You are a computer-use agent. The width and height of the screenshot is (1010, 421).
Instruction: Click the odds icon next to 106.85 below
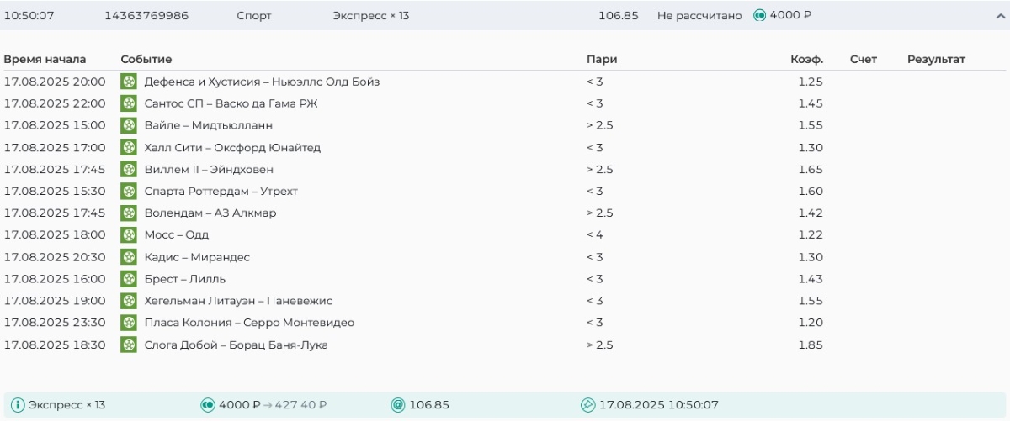[x=398, y=405]
